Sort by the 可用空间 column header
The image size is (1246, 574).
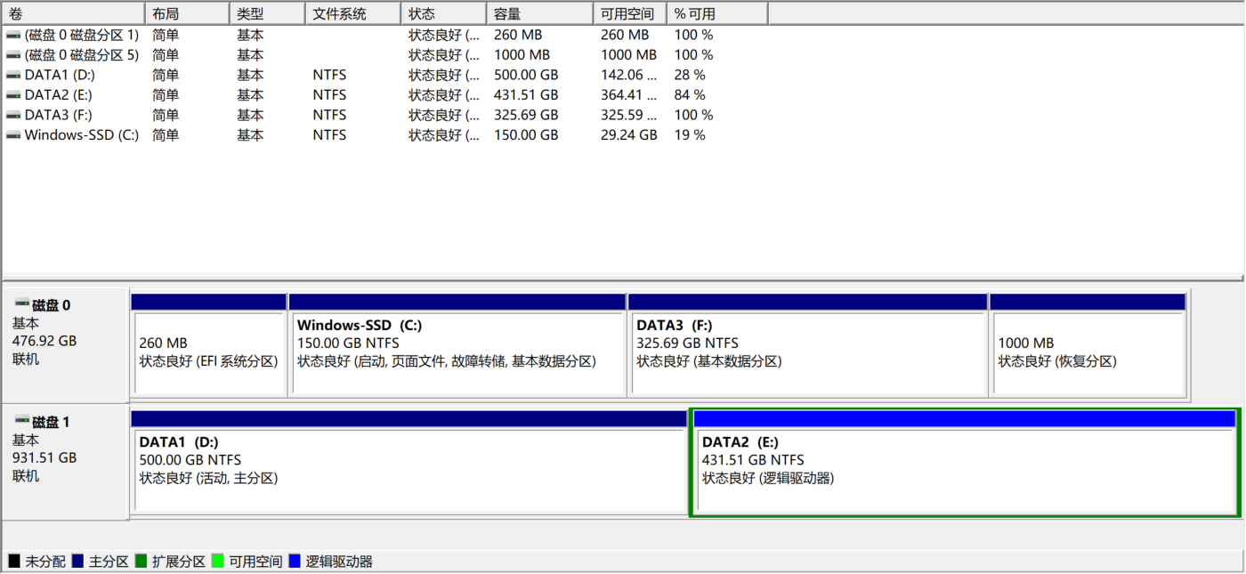click(x=630, y=13)
